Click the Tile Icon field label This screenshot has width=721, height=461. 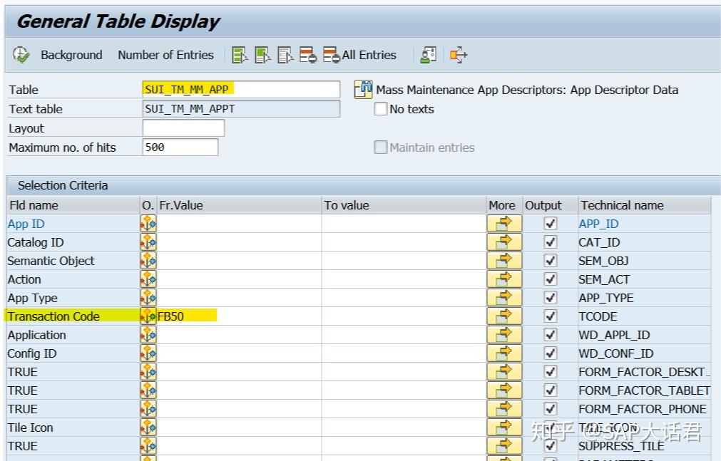[31, 428]
